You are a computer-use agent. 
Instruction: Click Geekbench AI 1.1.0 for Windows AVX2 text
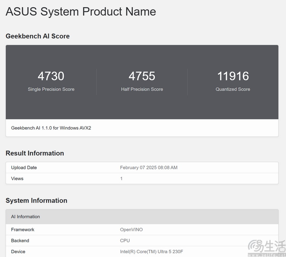[51, 128]
